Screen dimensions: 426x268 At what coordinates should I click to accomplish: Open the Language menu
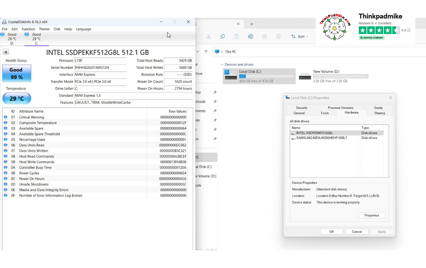pos(83,29)
